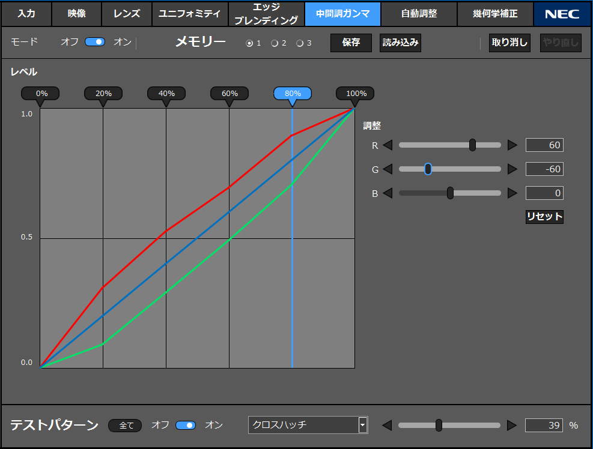
Task: Click the B increase arrow
Action: coord(512,193)
